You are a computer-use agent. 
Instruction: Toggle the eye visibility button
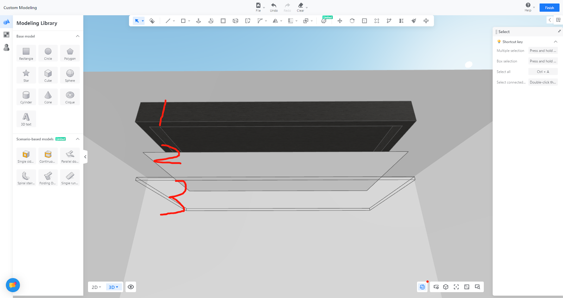point(131,287)
